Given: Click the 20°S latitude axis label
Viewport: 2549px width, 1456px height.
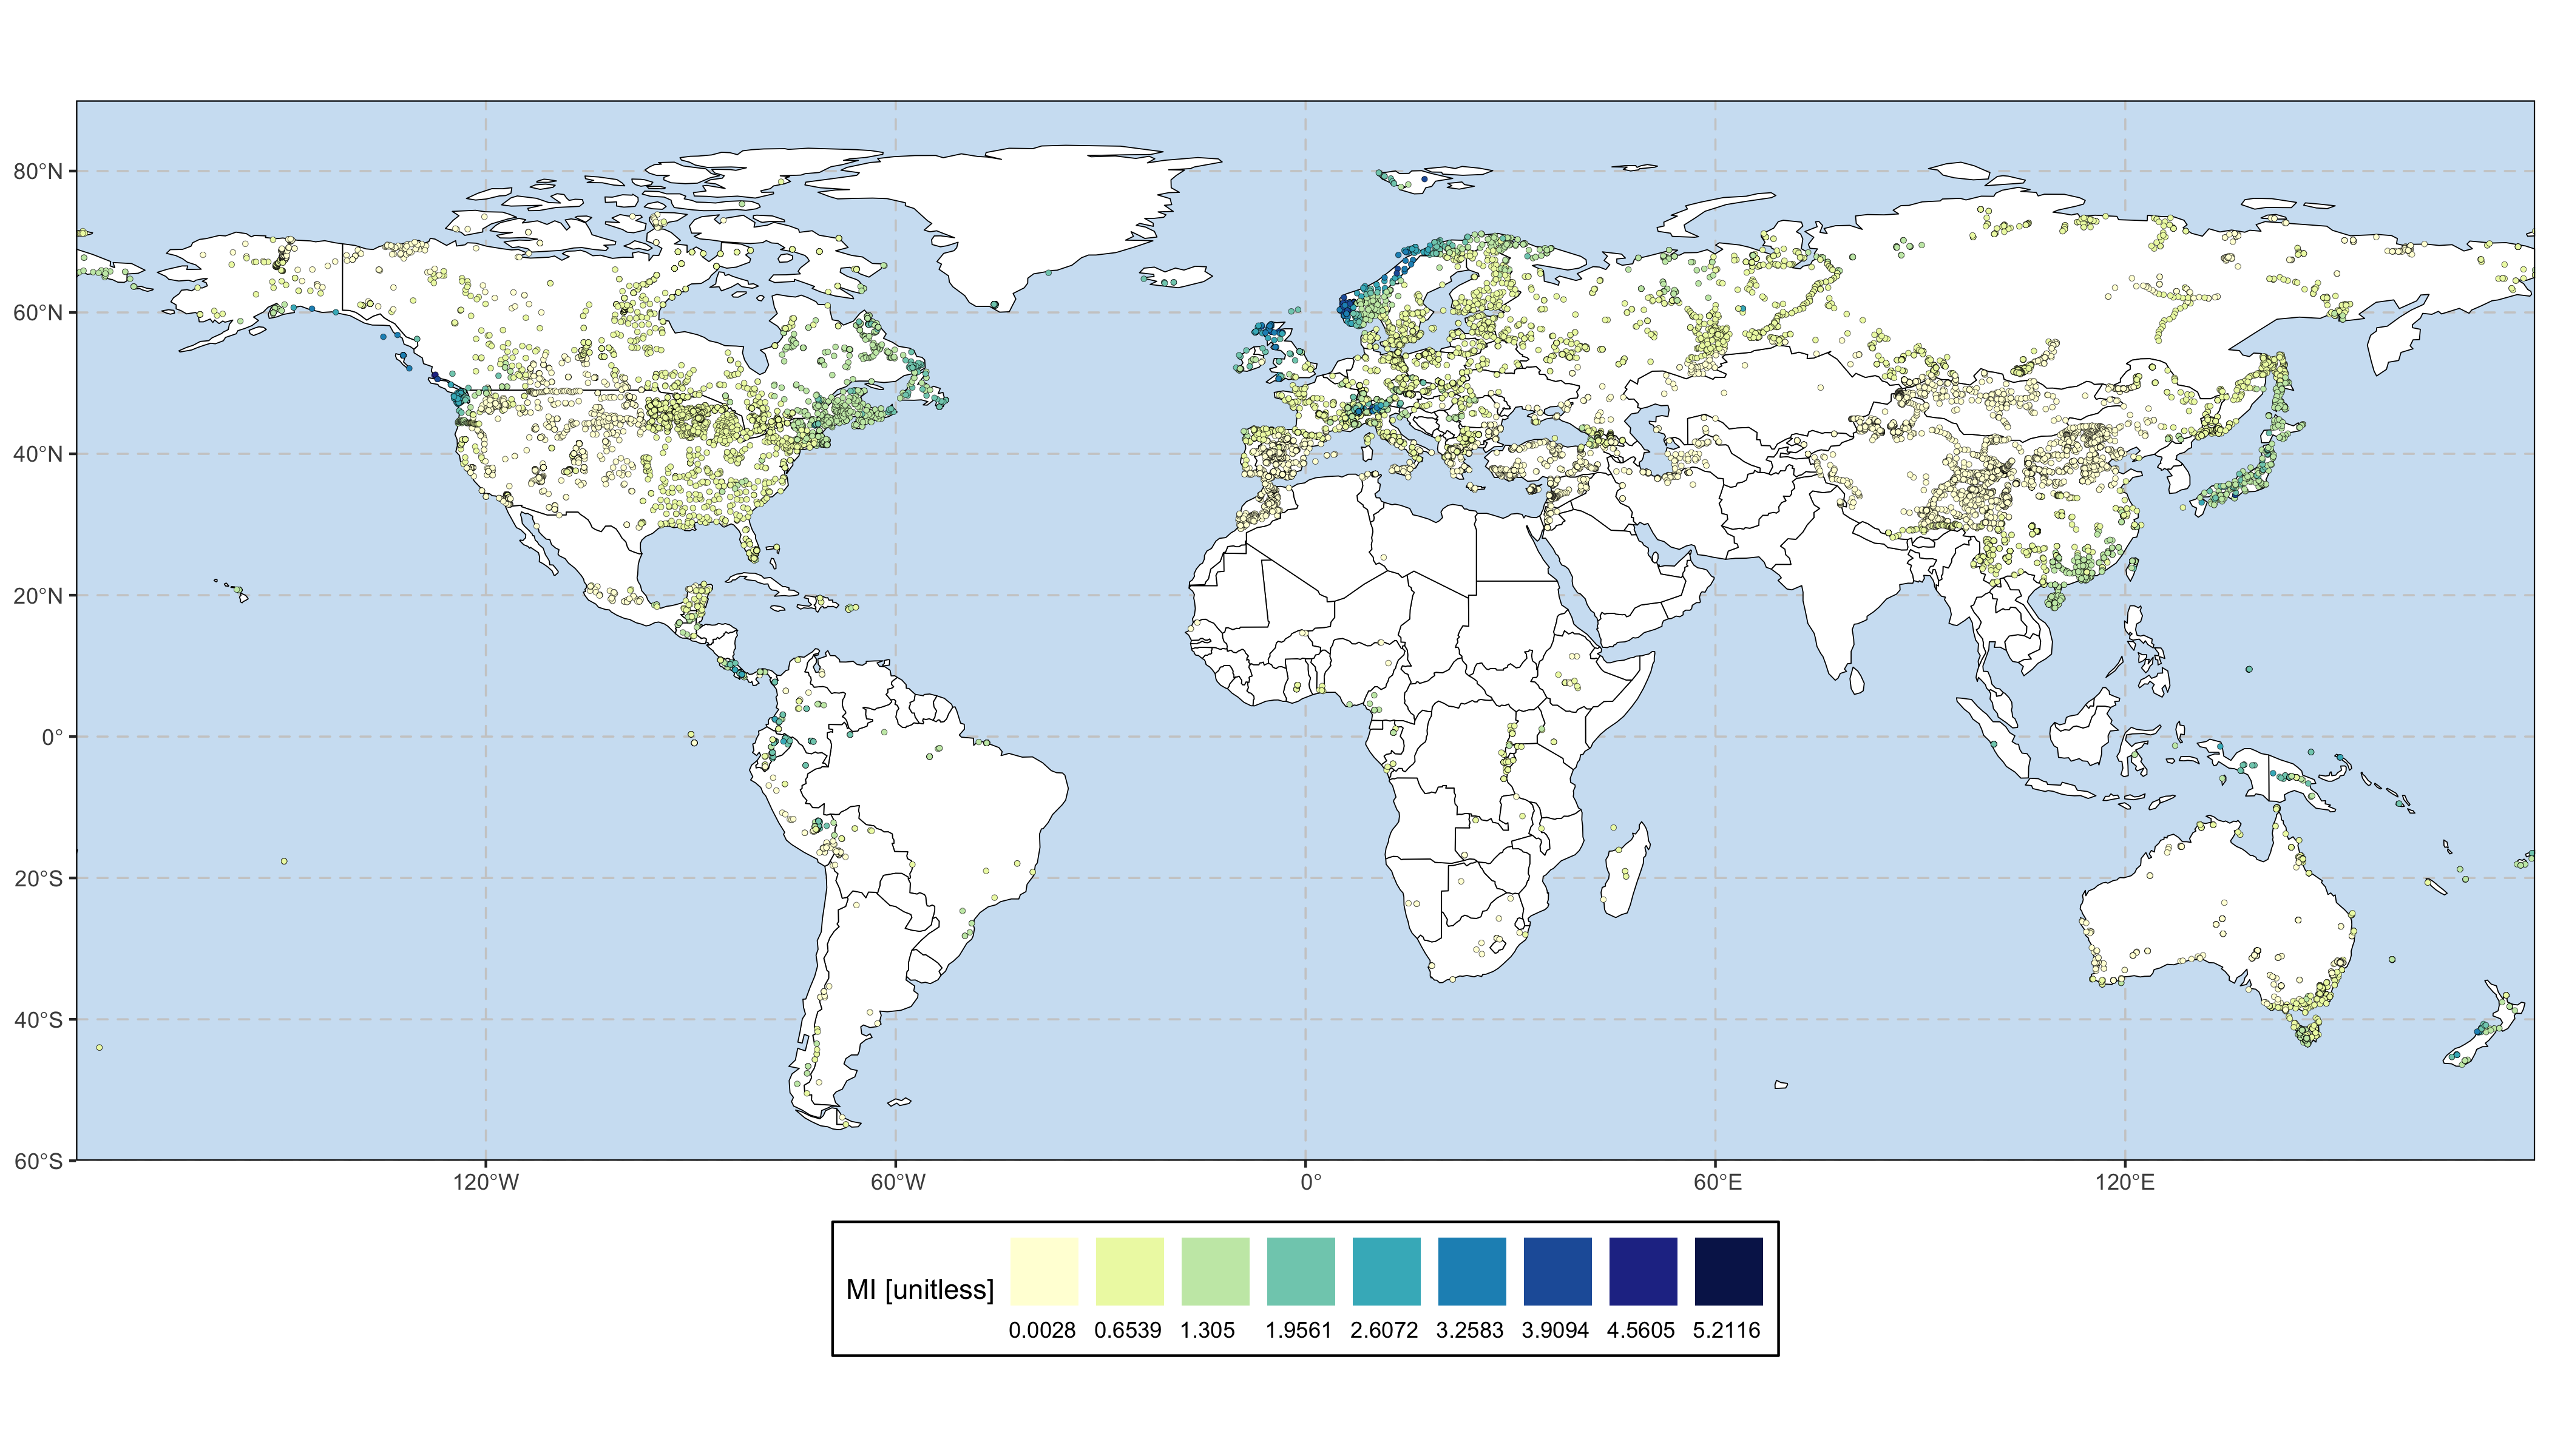Looking at the screenshot, I should coord(38,879).
